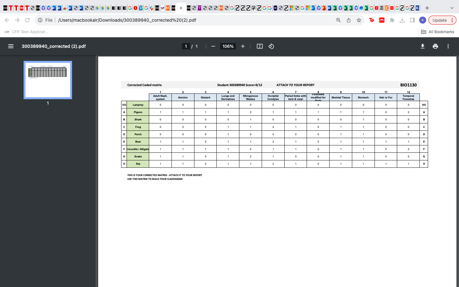The image size is (459, 287).
Task: Zoom in on the document
Action: click(x=243, y=46)
